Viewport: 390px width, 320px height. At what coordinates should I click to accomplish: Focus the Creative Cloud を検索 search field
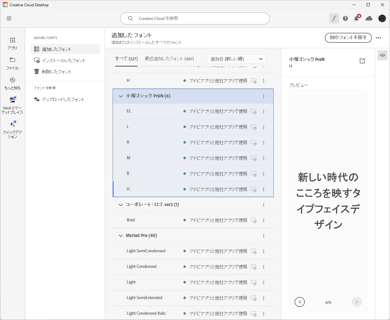coord(195,18)
